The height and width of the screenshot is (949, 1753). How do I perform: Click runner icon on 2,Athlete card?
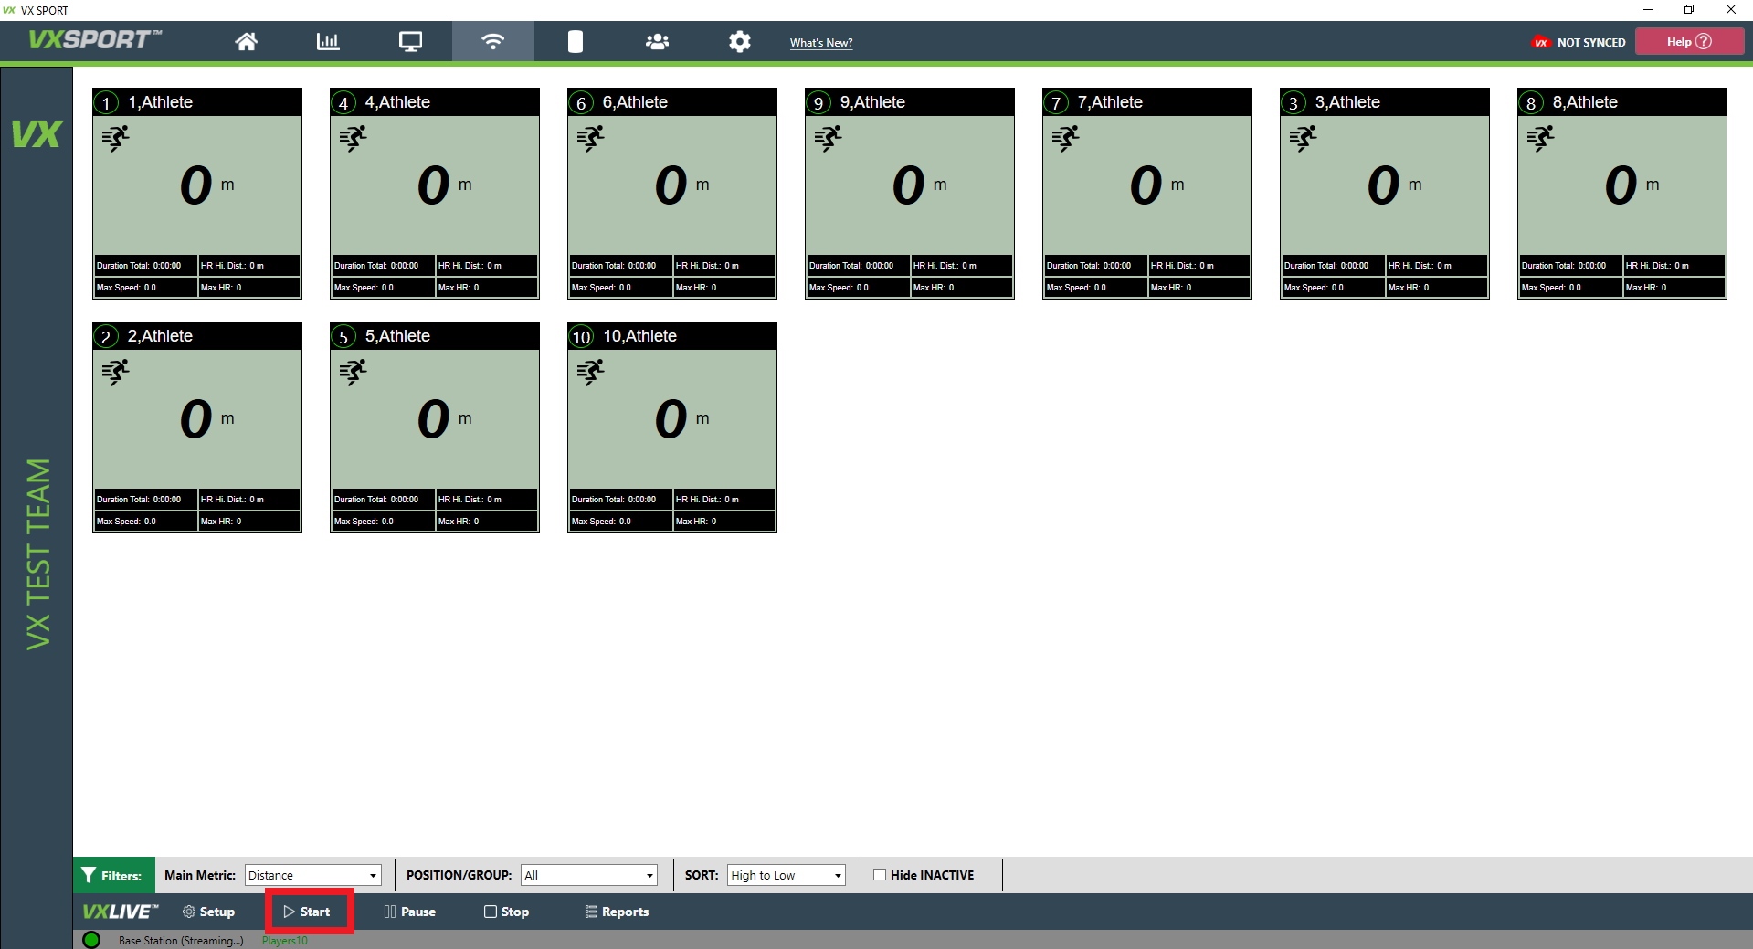tap(115, 373)
